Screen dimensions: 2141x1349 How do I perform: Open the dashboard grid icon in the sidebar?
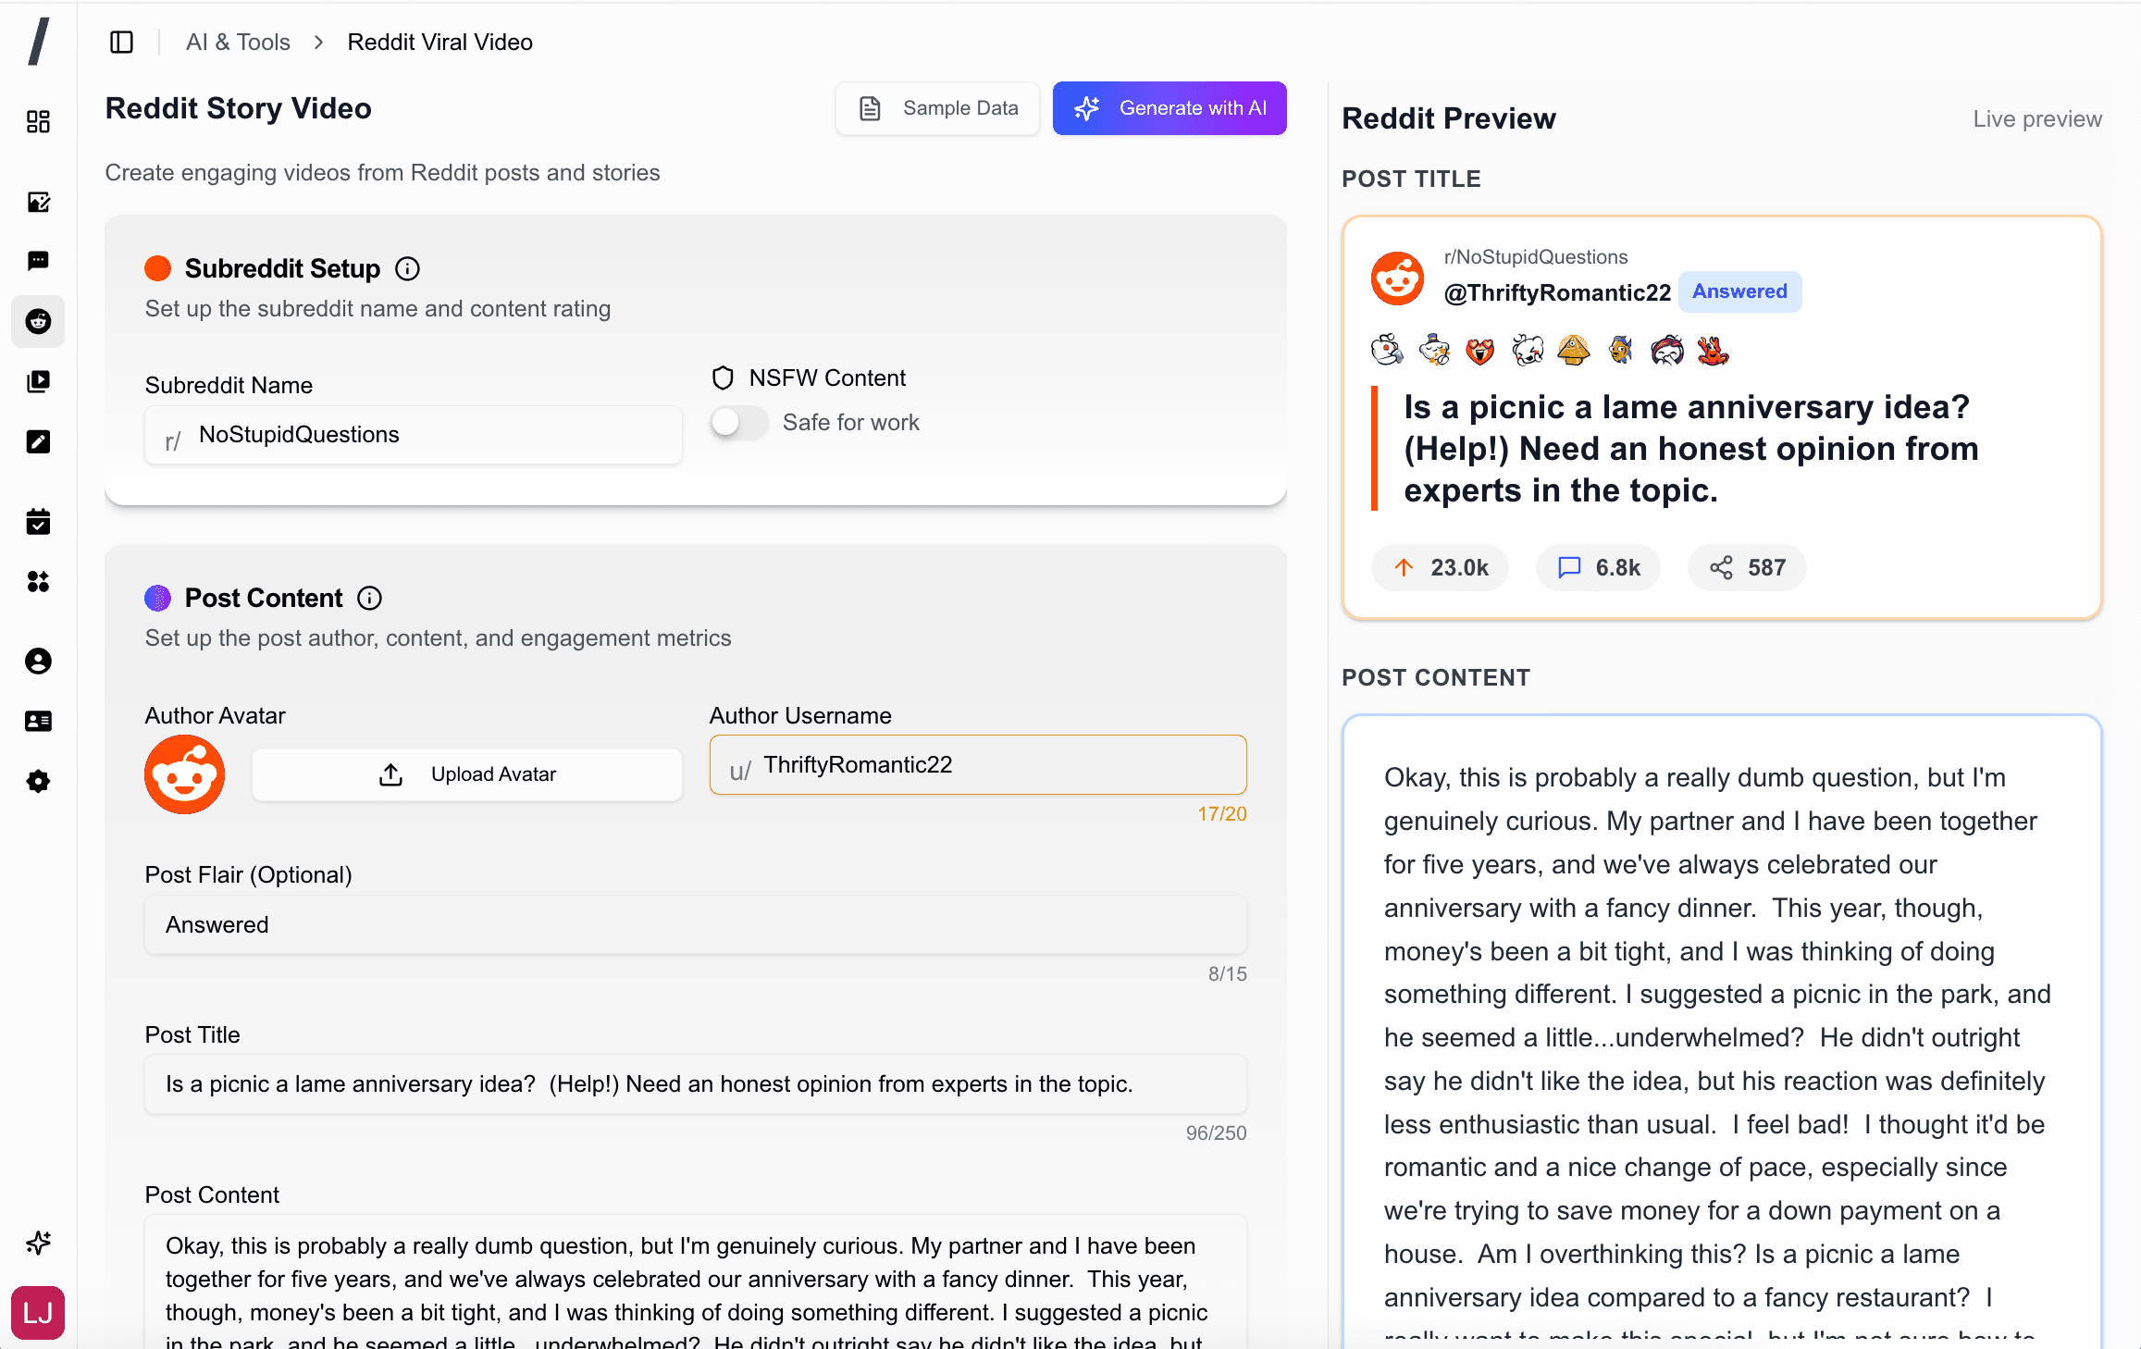pos(38,121)
